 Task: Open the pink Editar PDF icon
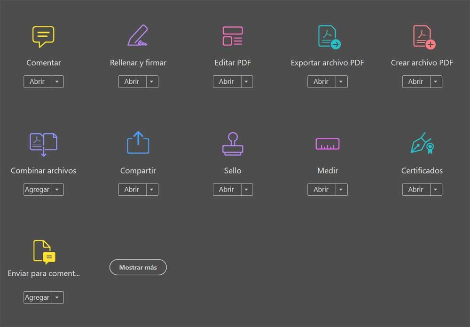coord(233,36)
